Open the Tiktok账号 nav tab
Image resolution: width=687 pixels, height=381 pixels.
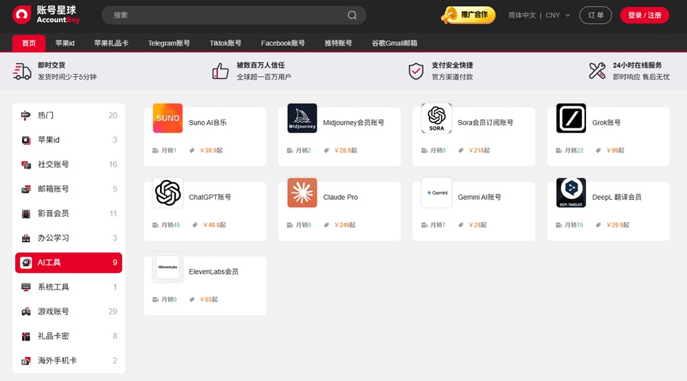[225, 43]
